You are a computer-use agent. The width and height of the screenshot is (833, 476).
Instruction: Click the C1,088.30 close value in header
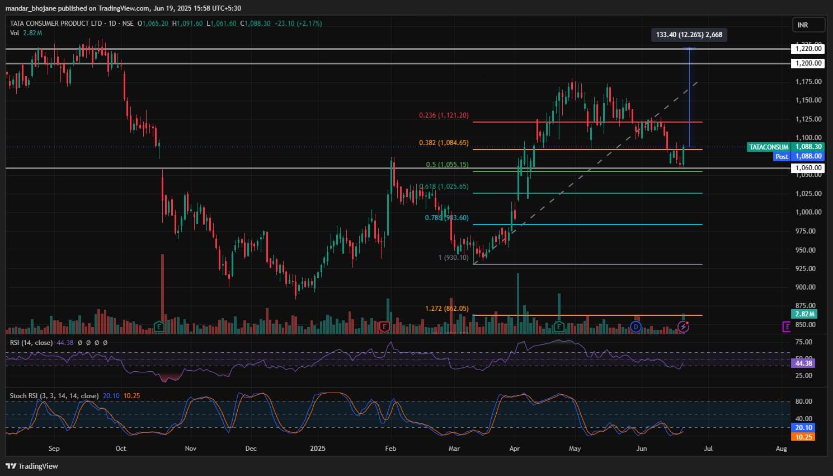click(x=255, y=24)
